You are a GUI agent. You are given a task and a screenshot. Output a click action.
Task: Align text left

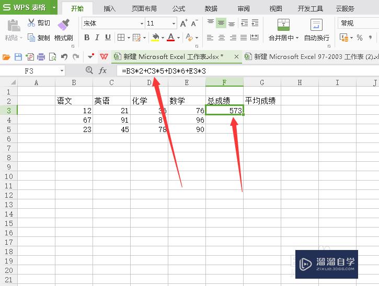point(210,38)
